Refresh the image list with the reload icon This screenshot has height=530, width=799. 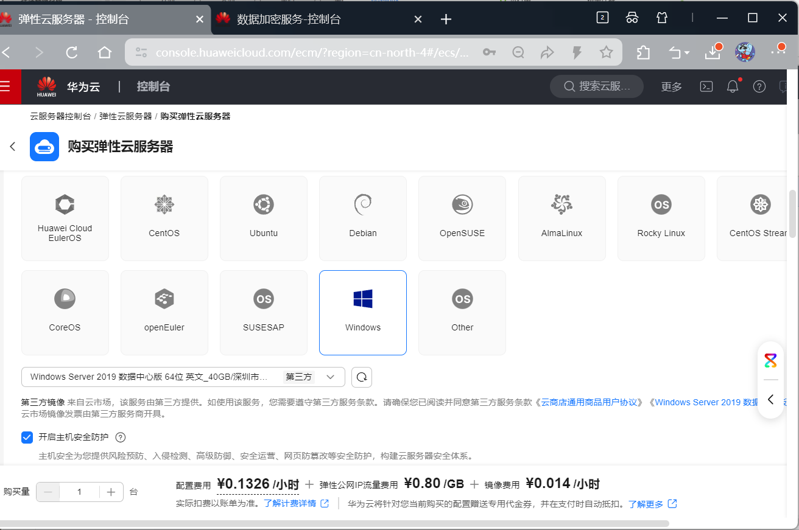(362, 377)
